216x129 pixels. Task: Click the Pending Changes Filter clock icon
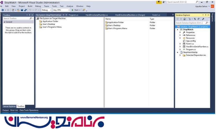click(190, 19)
